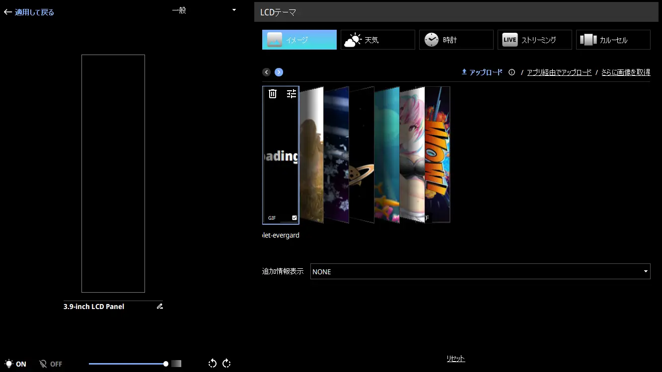Screen dimensions: 662x372
Task: Click the リセット link
Action: pyautogui.click(x=455, y=359)
